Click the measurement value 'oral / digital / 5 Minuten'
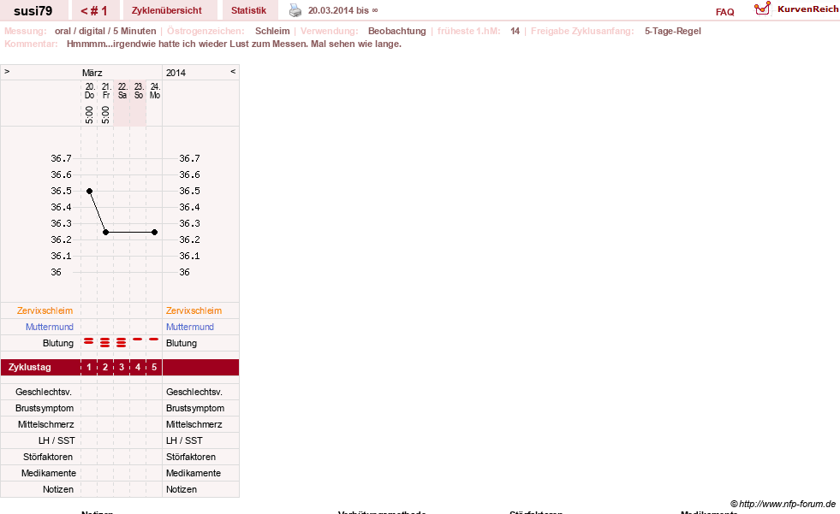Image resolution: width=840 pixels, height=514 pixels. click(105, 31)
